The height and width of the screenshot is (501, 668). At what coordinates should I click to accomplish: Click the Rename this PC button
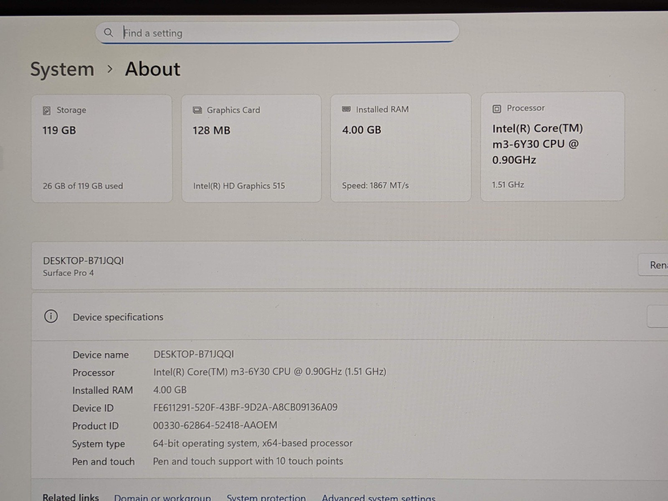pyautogui.click(x=653, y=265)
